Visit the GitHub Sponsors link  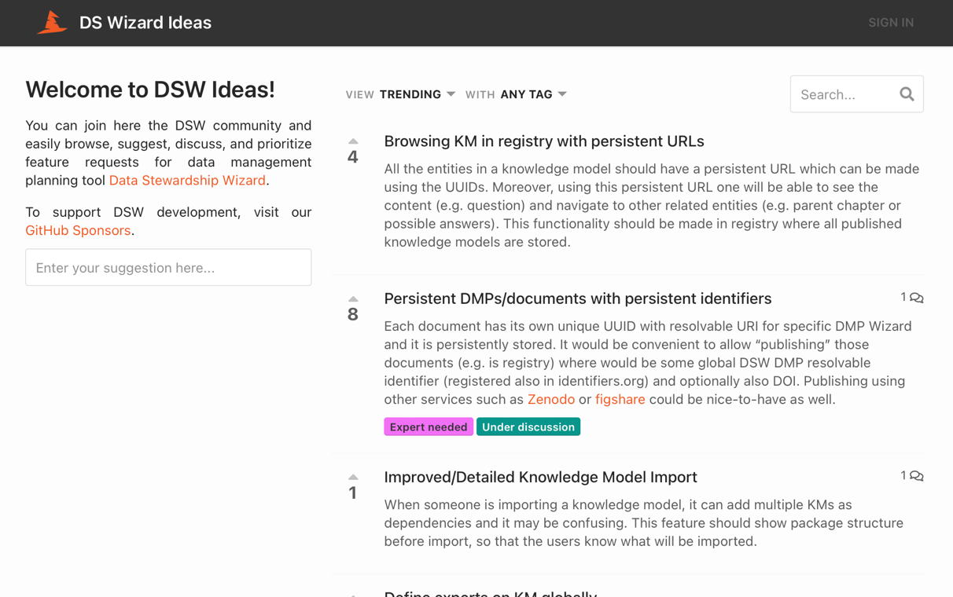(78, 231)
